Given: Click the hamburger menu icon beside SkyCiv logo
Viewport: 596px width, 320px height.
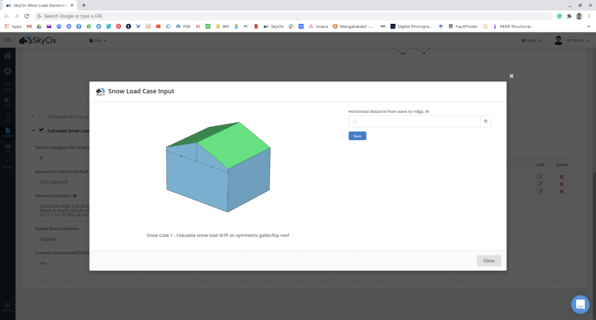Looking at the screenshot, I should (8, 40).
